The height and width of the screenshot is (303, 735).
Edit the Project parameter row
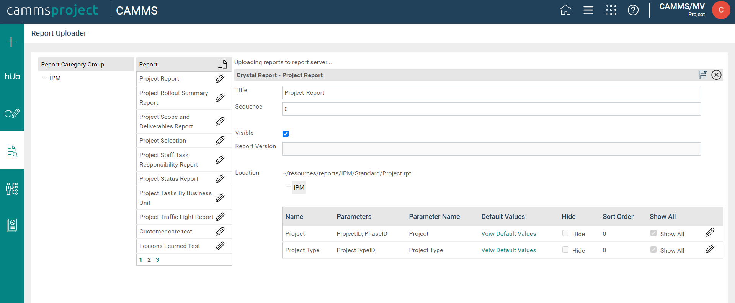coord(710,232)
